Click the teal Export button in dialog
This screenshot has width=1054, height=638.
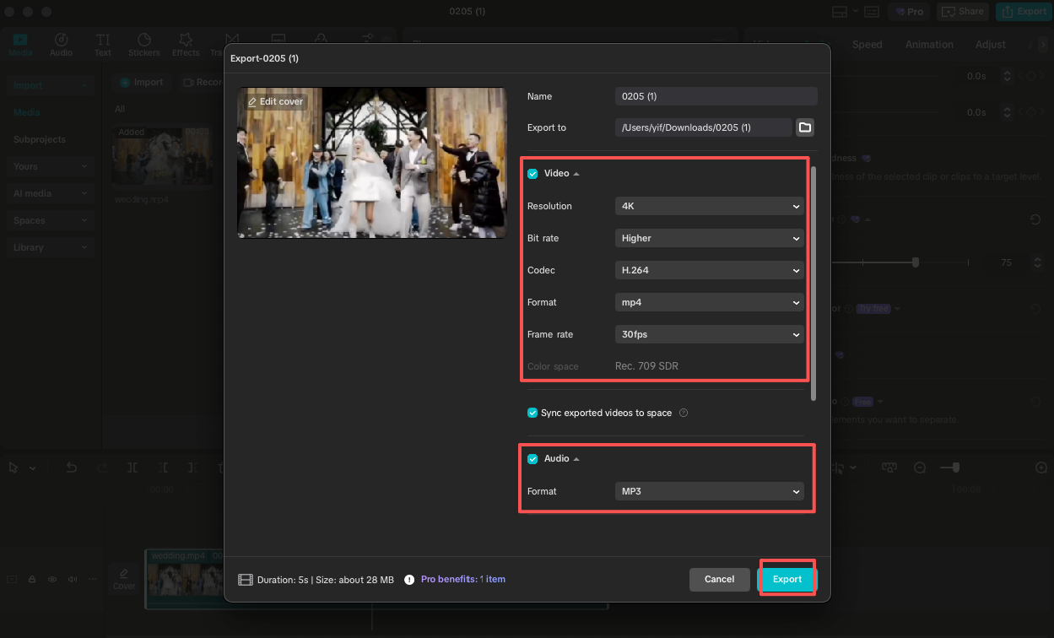click(x=787, y=579)
